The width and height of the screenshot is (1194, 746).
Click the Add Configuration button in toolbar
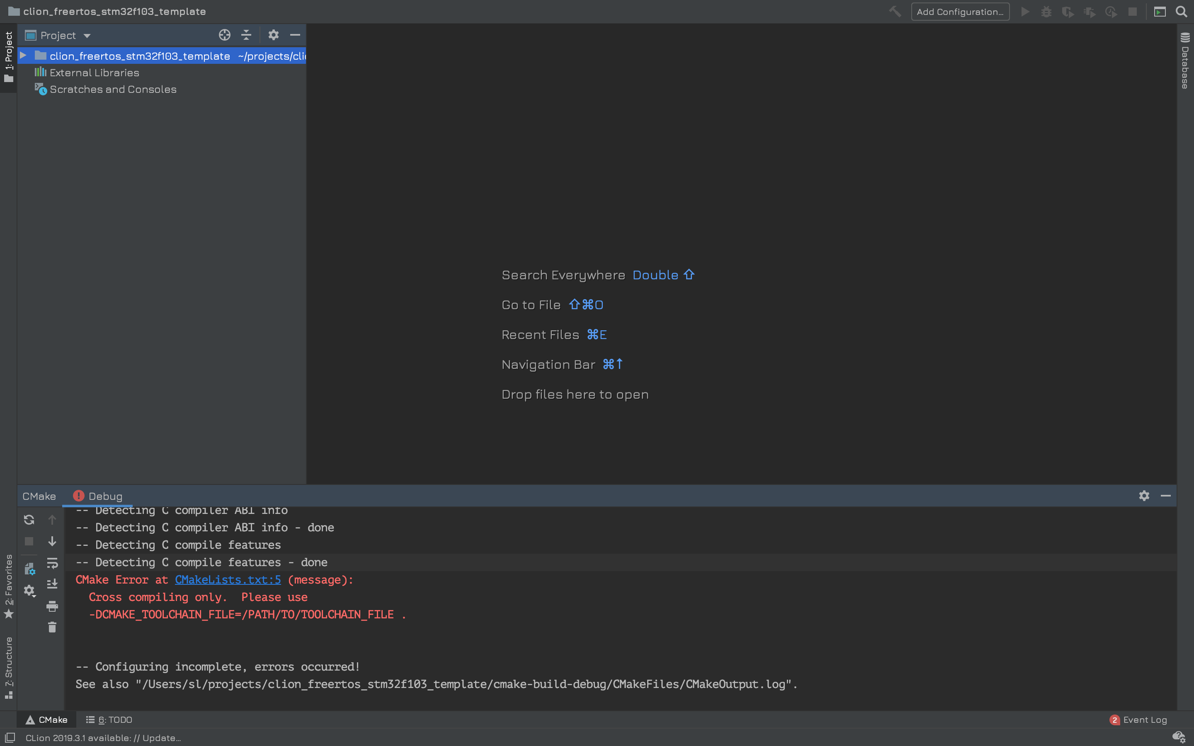point(959,10)
